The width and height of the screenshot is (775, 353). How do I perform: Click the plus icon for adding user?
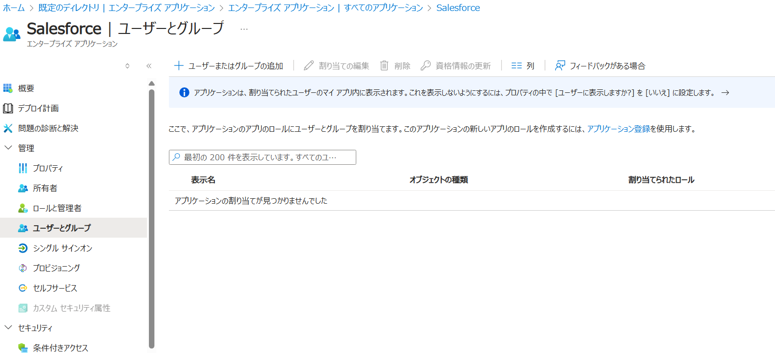point(178,65)
